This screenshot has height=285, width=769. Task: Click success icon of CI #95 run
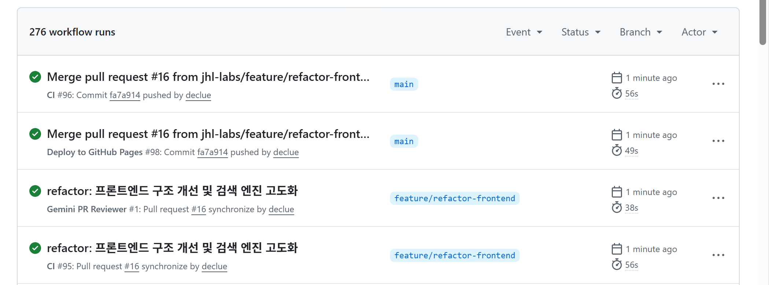pos(35,248)
